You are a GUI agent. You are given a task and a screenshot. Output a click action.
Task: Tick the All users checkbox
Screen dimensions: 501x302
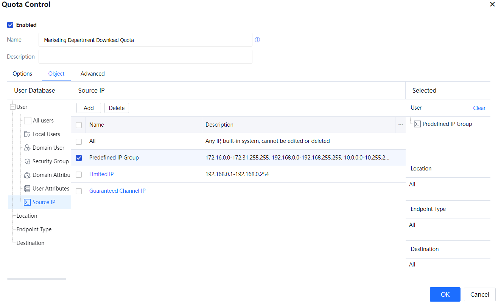click(x=28, y=121)
